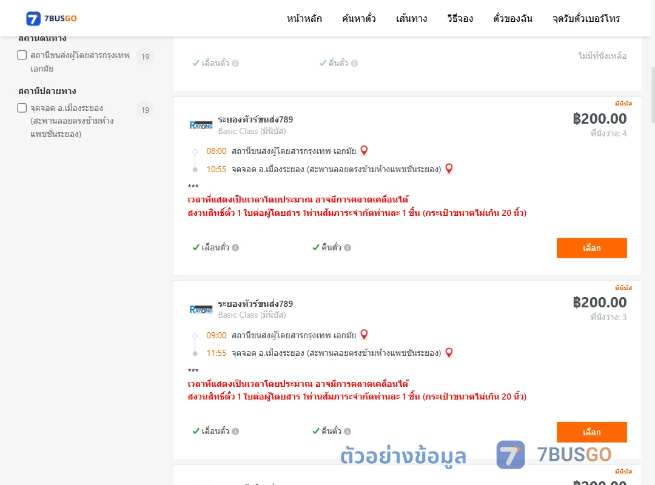The width and height of the screenshot is (655, 485).
Task: Click ฿200.00 price on 09:00 trip
Action: 600,303
